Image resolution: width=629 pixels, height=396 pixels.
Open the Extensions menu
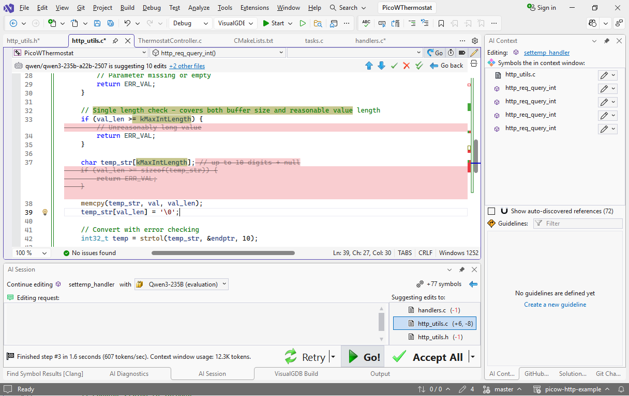254,8
